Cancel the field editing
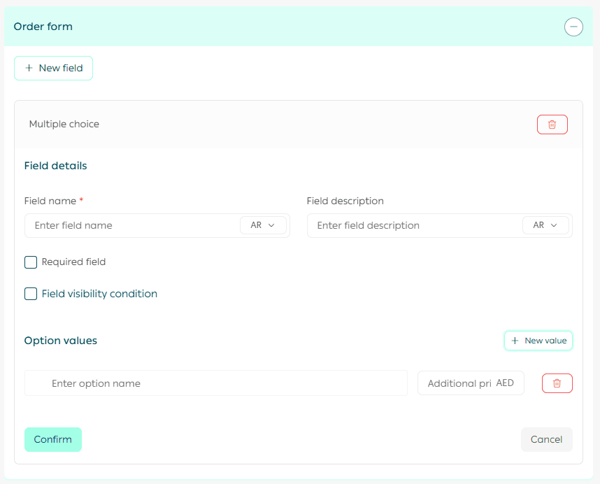This screenshot has width=600, height=484. pos(546,439)
